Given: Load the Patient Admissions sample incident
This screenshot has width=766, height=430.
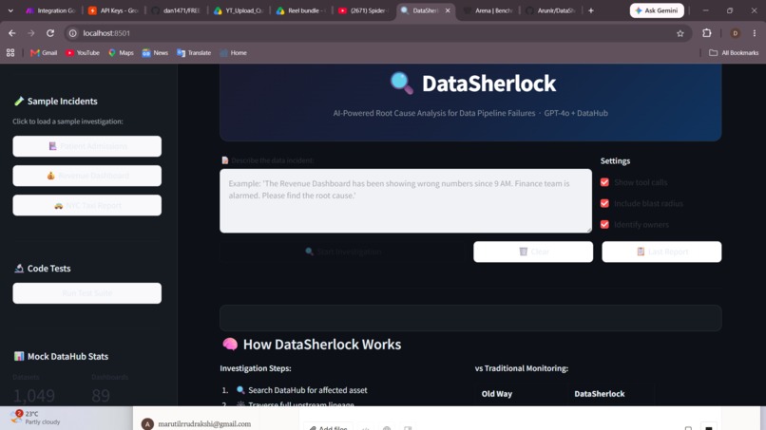Looking at the screenshot, I should coord(86,146).
